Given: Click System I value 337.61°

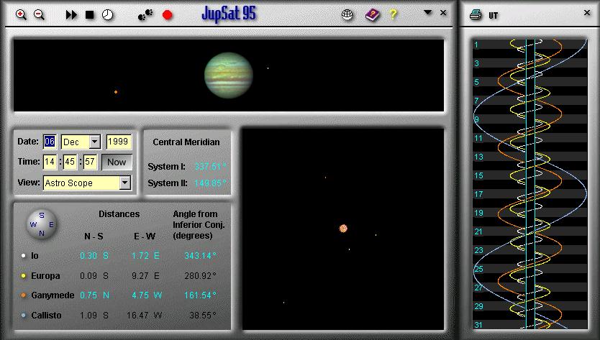Looking at the screenshot, I should (211, 166).
